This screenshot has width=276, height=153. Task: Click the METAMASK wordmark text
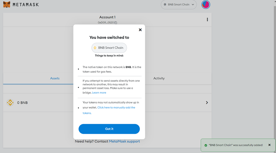[26, 5]
